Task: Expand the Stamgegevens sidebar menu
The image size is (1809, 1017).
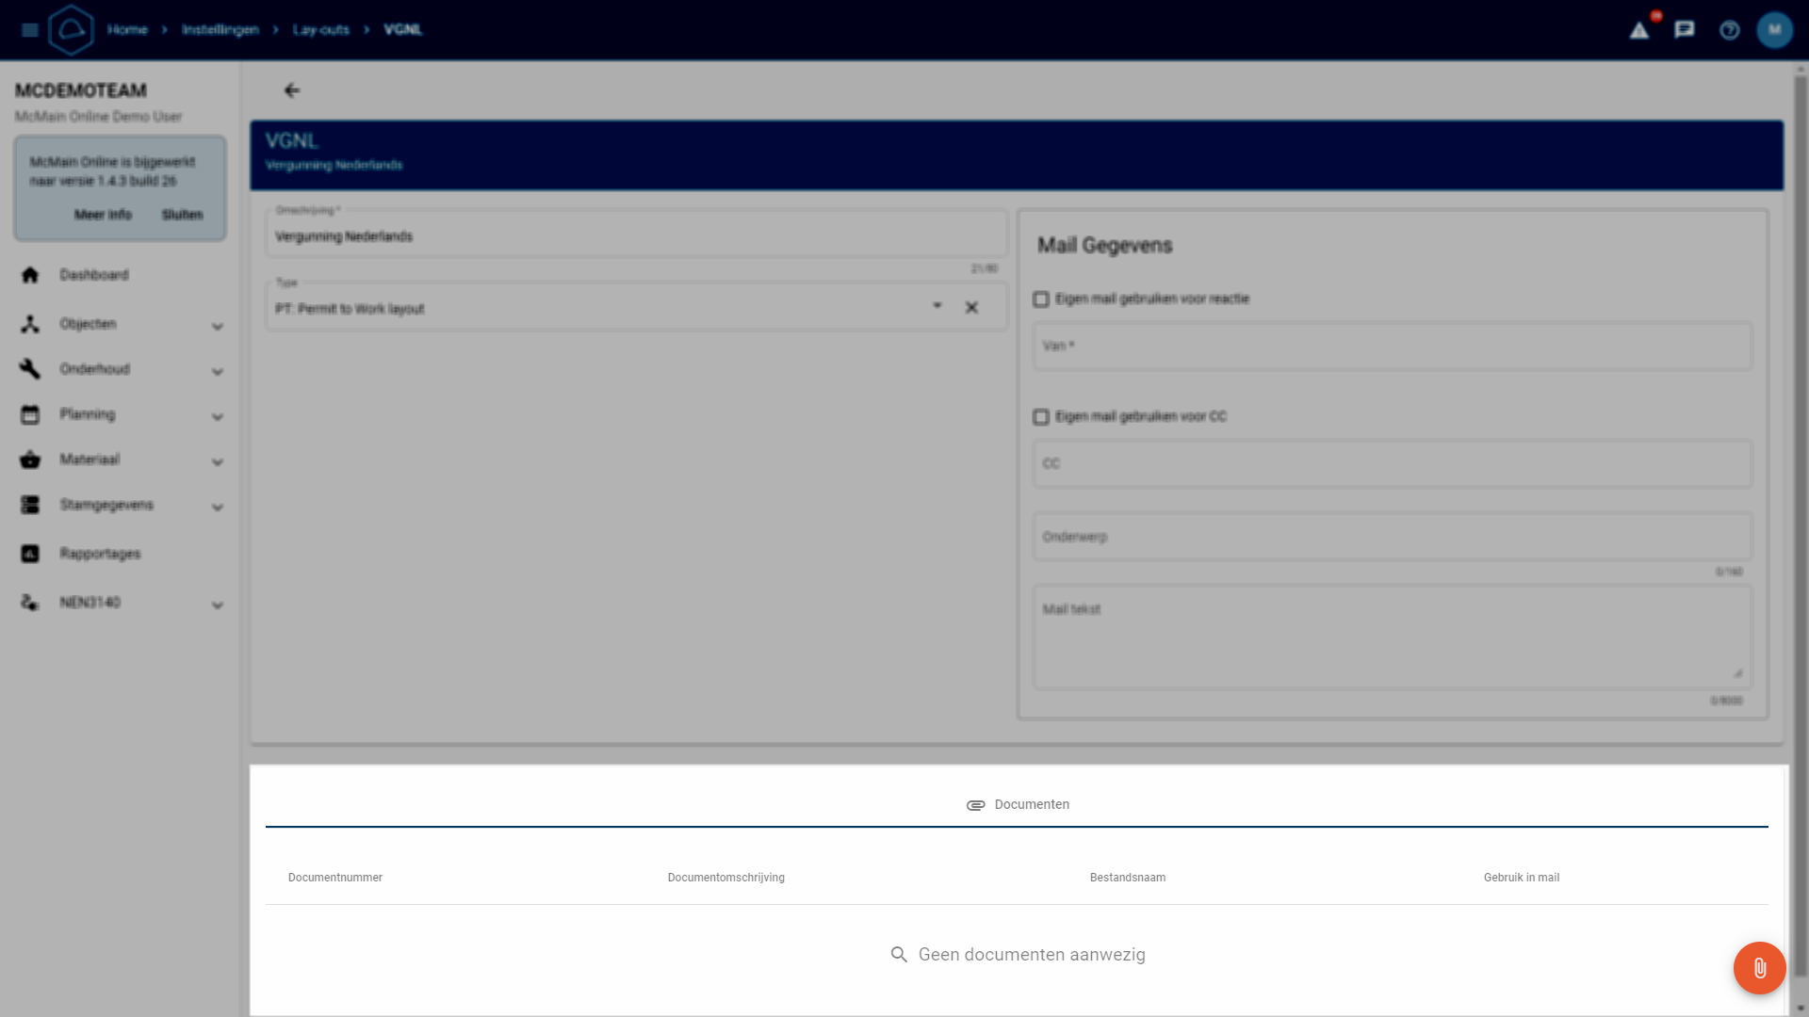Action: click(218, 507)
